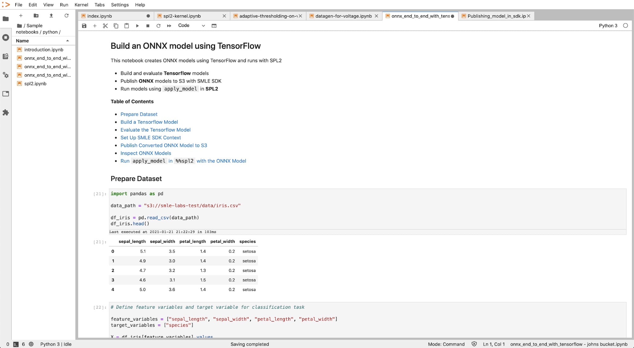
Task: Click the terminal icon in the status bar
Action: click(x=16, y=345)
